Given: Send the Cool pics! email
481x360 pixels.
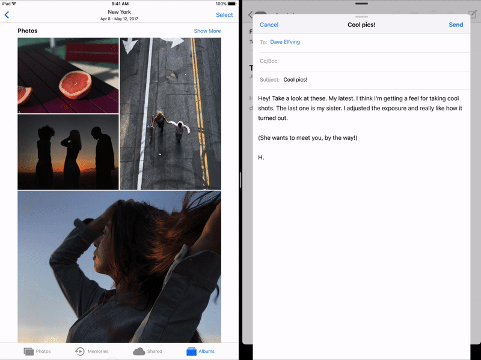Looking at the screenshot, I should click(456, 25).
